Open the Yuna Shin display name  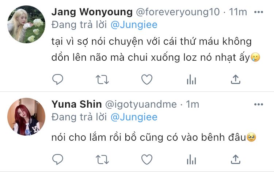(77, 104)
